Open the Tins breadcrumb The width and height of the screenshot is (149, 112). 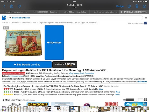[35, 23]
